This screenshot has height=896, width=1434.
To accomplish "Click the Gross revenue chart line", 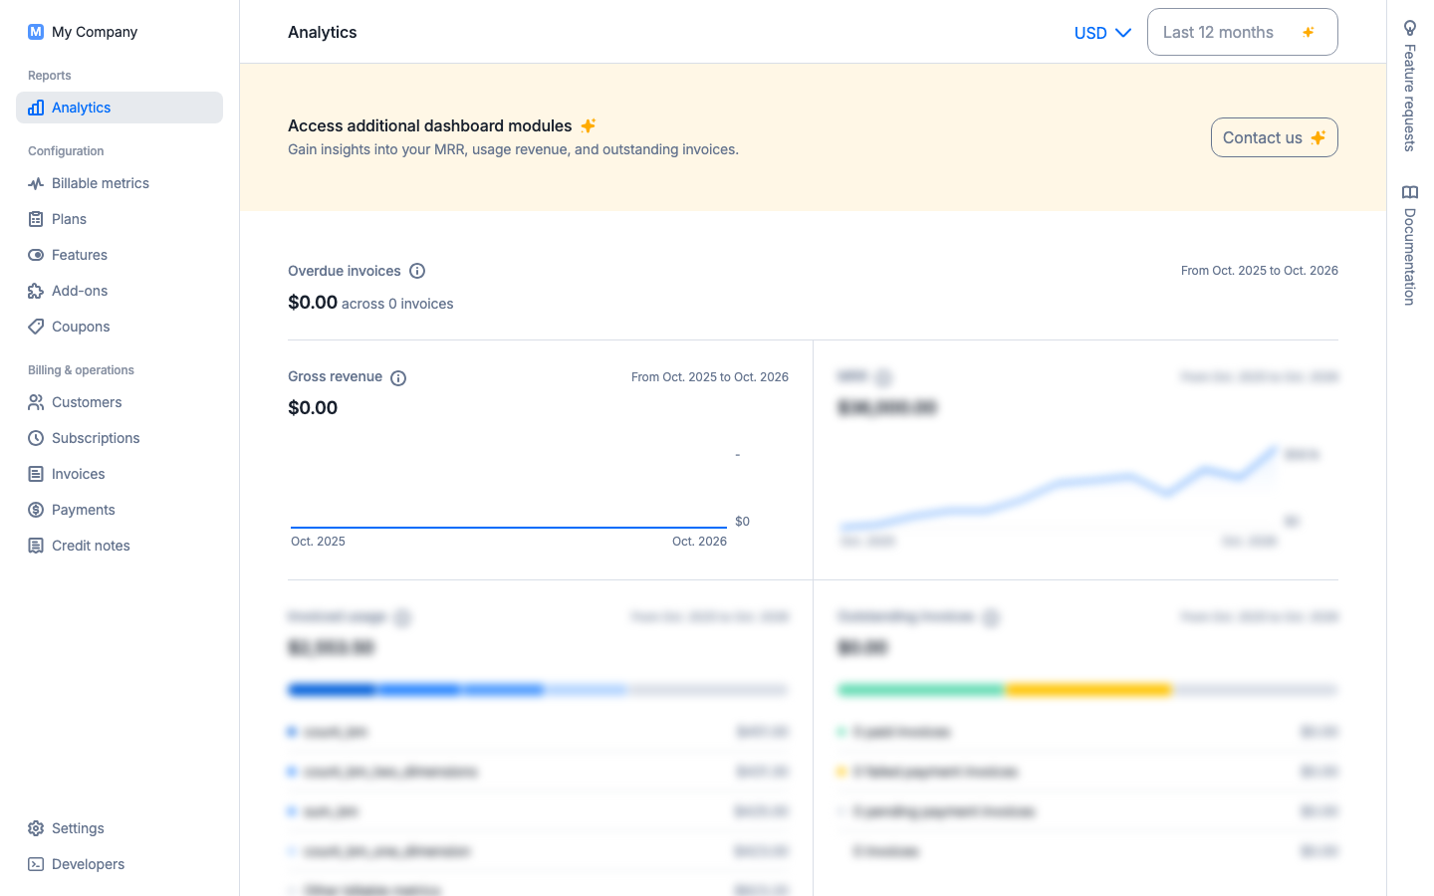I will (x=509, y=527).
